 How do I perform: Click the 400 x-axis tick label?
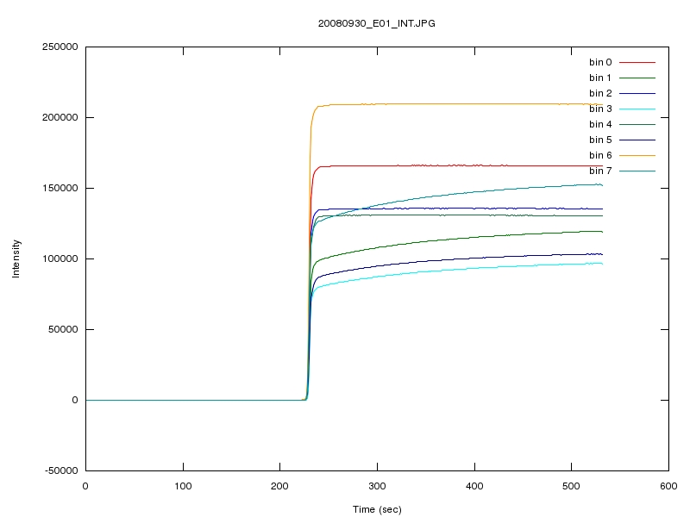(475, 486)
